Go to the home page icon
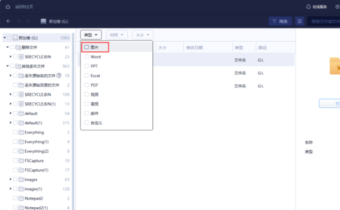 point(8,7)
